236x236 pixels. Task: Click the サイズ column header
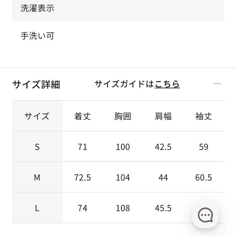pos(37,116)
